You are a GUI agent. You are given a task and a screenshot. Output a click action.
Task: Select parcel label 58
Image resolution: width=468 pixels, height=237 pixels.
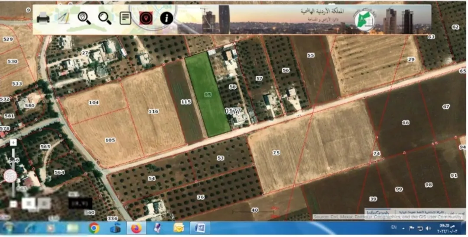(x=233, y=87)
